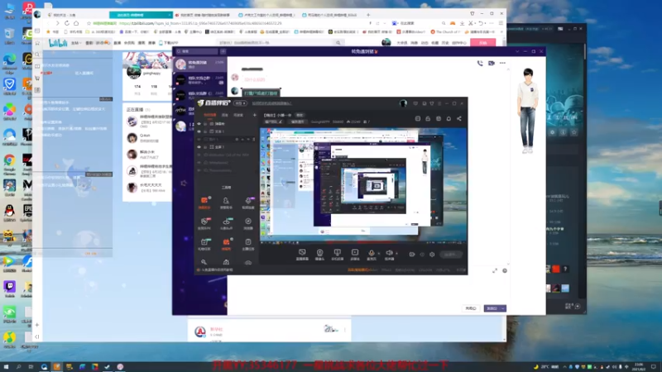Click the record icon beside the settings gear
Screen dimensions: 662x372
point(412,255)
